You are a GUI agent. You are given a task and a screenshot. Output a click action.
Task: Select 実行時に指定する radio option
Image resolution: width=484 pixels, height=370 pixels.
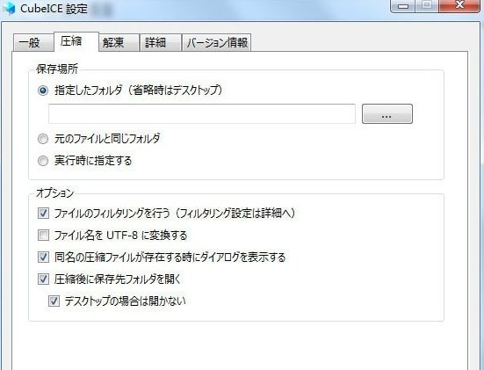click(43, 161)
